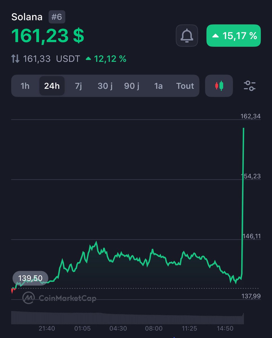The height and width of the screenshot is (338, 272).
Task: Tap the 161,23 $ price
Action: pos(48,36)
